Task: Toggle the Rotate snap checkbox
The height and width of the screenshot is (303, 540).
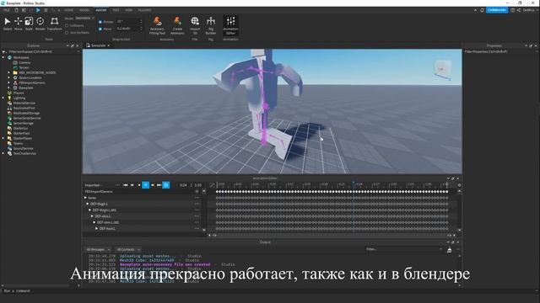Action: click(100, 22)
